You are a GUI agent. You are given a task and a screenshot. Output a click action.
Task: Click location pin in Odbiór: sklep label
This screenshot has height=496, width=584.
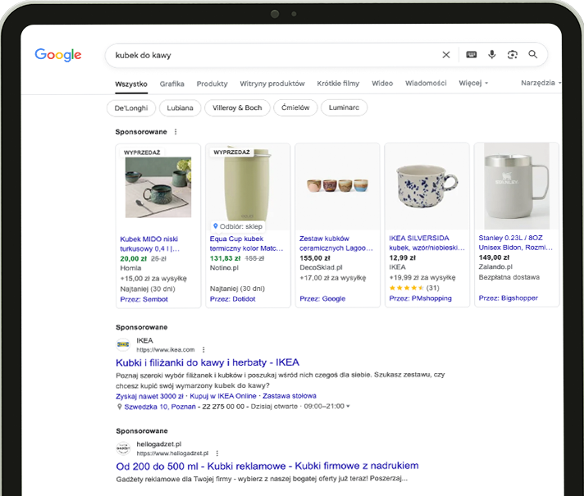point(215,226)
